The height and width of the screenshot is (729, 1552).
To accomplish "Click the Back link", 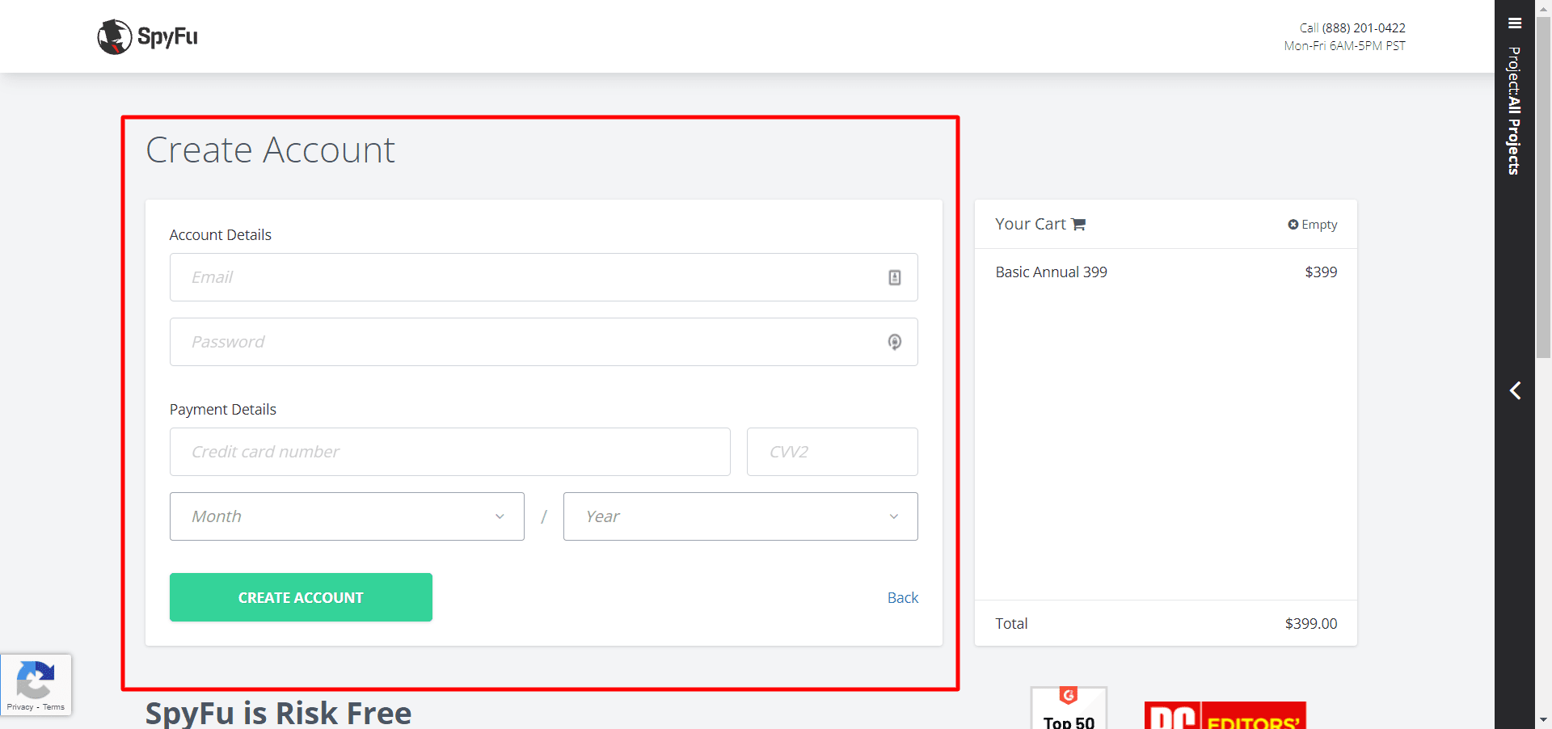I will coord(902,598).
